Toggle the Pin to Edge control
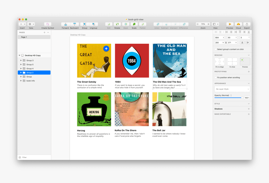 tap(220, 62)
